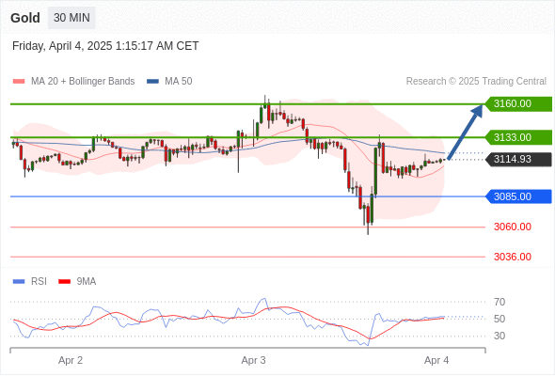Click the Gold chart title
The image size is (555, 376).
pos(25,18)
